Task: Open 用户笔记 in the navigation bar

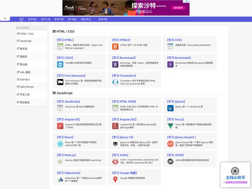Action: tap(72, 19)
